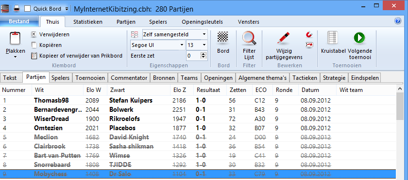This screenshot has width=408, height=180.
Task: Switch to the Spelers ribbon tab
Action: click(x=158, y=22)
